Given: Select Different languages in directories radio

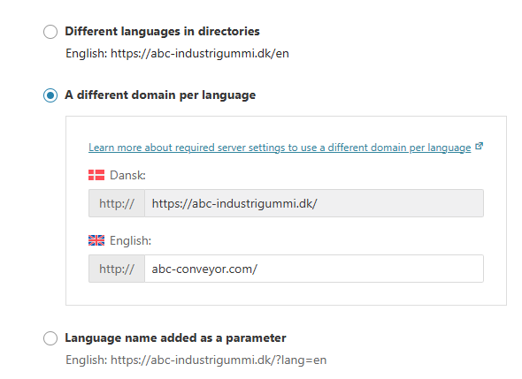Looking at the screenshot, I should (x=50, y=32).
